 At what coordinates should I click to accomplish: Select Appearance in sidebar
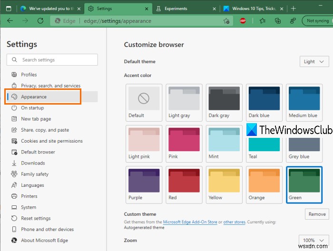(52, 97)
